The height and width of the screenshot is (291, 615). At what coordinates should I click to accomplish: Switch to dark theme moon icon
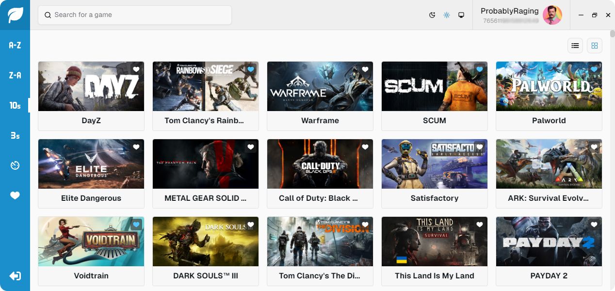point(432,15)
